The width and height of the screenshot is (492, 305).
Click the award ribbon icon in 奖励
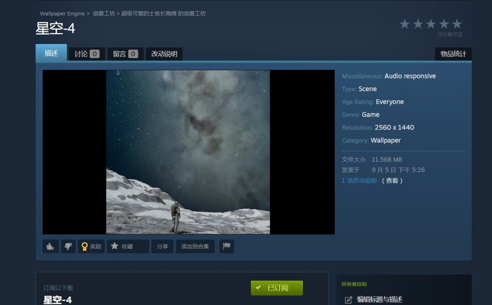coord(85,247)
